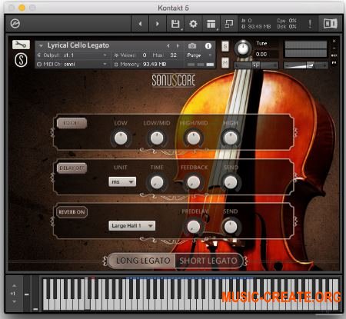346x319 pixels.
Task: Open snapshot view with the camera icon
Action: tap(192, 46)
